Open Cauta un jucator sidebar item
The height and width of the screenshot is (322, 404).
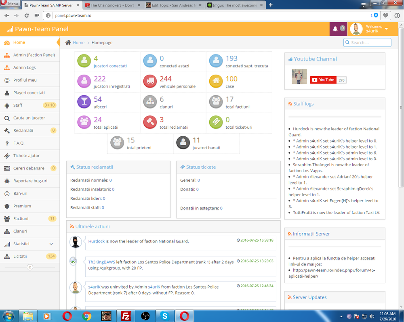click(x=30, y=118)
